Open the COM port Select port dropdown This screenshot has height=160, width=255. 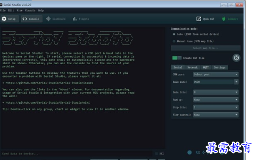point(216,74)
